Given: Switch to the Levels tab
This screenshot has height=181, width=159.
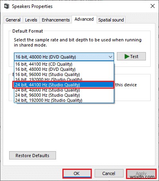Looking at the screenshot, I should (31, 20).
